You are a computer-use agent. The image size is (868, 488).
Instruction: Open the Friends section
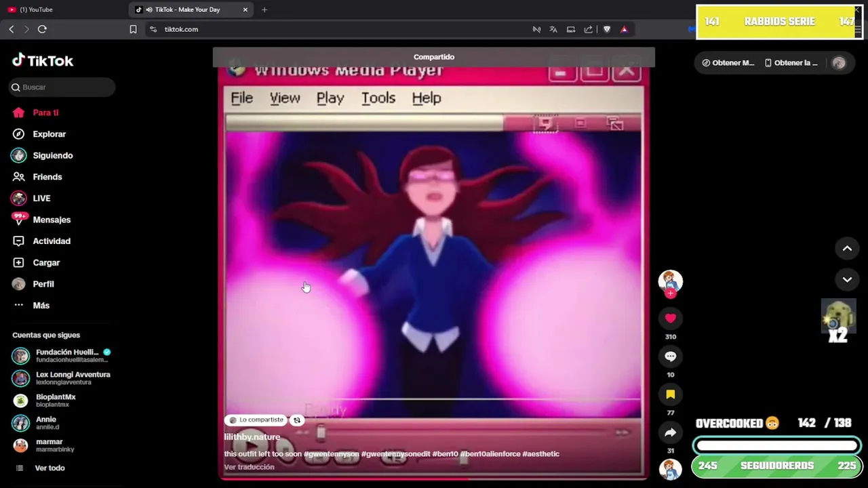point(38,177)
